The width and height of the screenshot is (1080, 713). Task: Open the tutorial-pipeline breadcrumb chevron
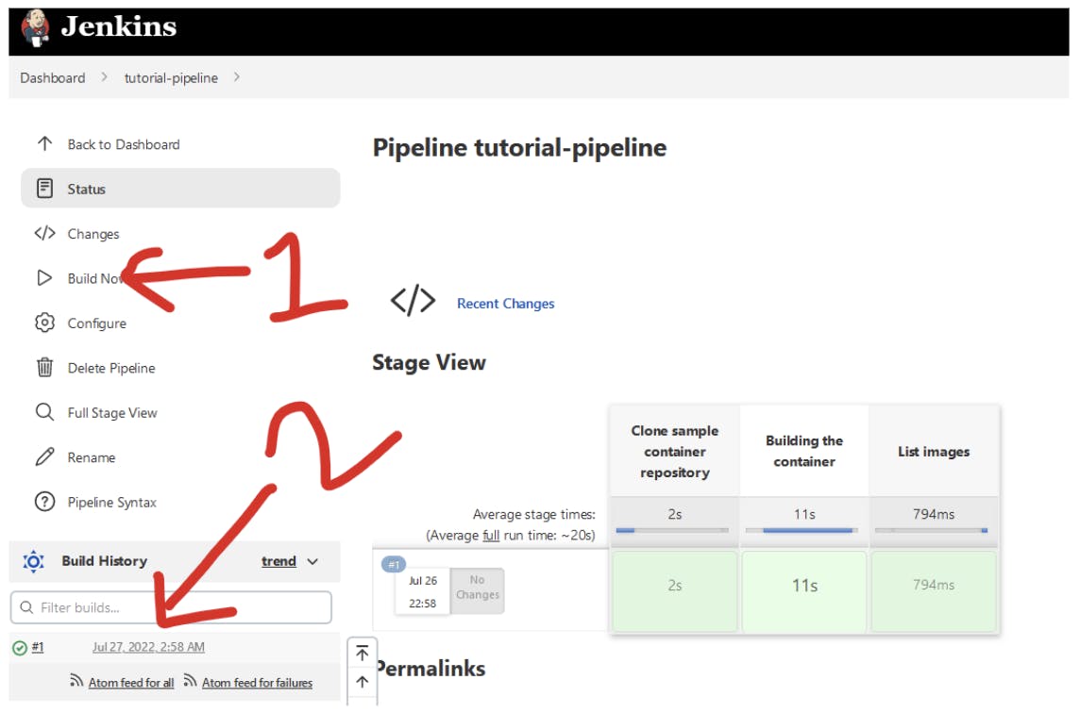[x=236, y=77]
